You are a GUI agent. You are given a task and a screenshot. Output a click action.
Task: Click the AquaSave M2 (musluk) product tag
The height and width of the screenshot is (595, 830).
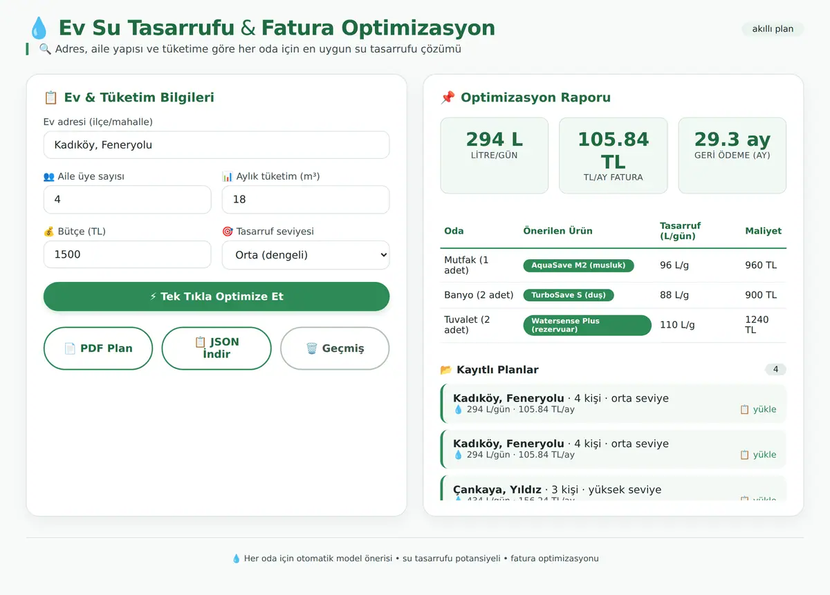578,265
